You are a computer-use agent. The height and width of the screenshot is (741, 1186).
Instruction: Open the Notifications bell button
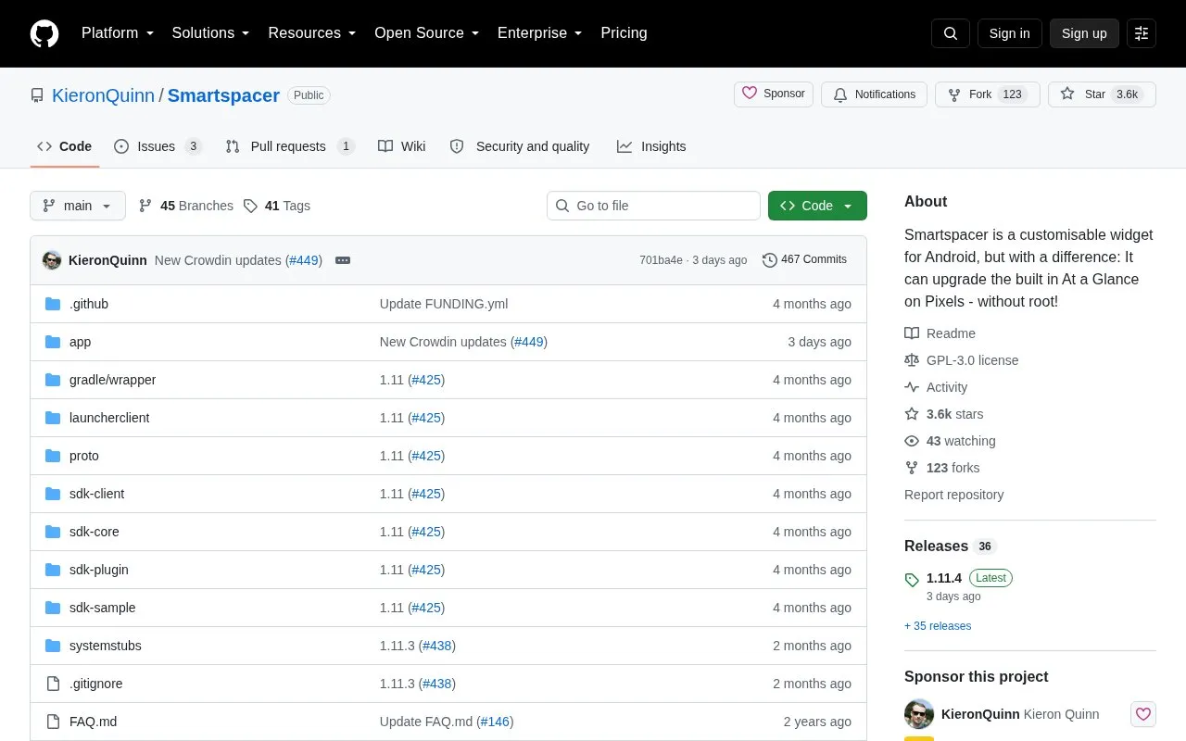click(x=874, y=94)
